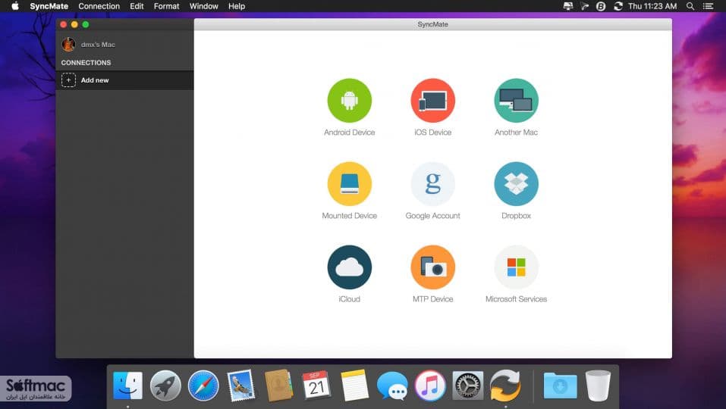
Task: Open the Connection menu
Action: (99, 6)
